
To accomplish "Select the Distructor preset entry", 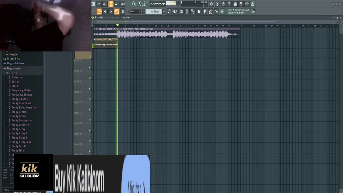I will coord(17,77).
